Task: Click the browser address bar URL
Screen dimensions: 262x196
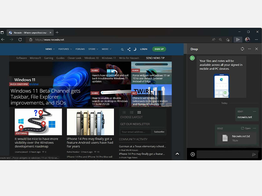Action: [50, 40]
